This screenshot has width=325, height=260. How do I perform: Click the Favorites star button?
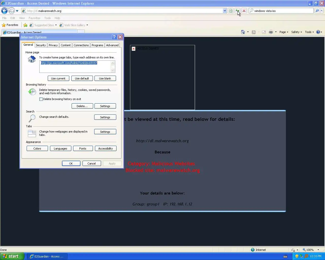point(10,25)
